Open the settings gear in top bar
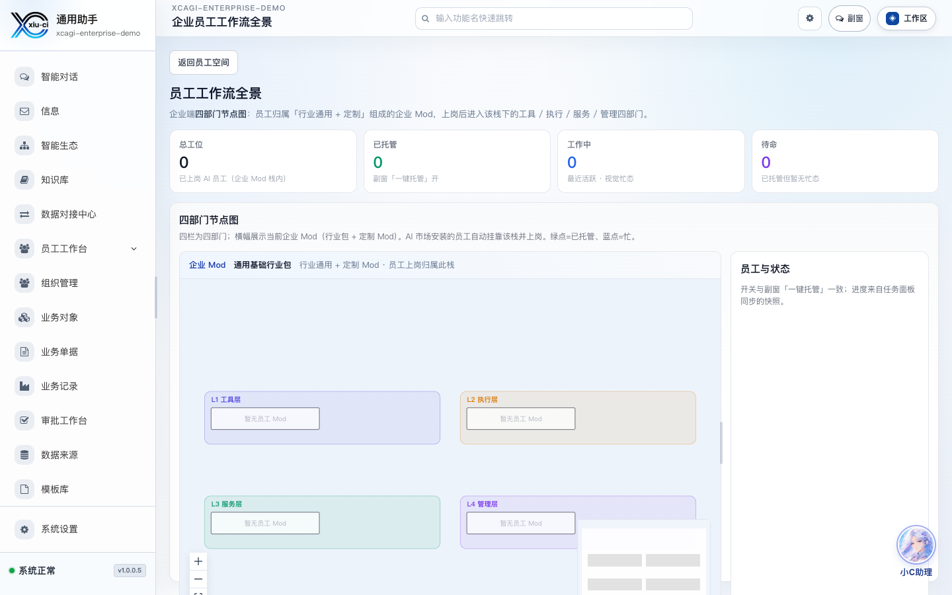The width and height of the screenshot is (952, 595). [x=810, y=19]
